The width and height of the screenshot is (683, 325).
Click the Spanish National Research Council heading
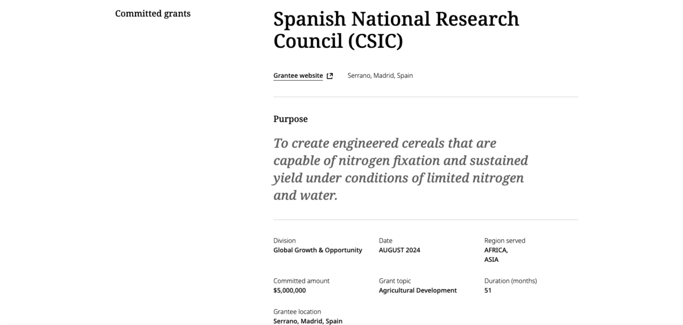click(396, 30)
